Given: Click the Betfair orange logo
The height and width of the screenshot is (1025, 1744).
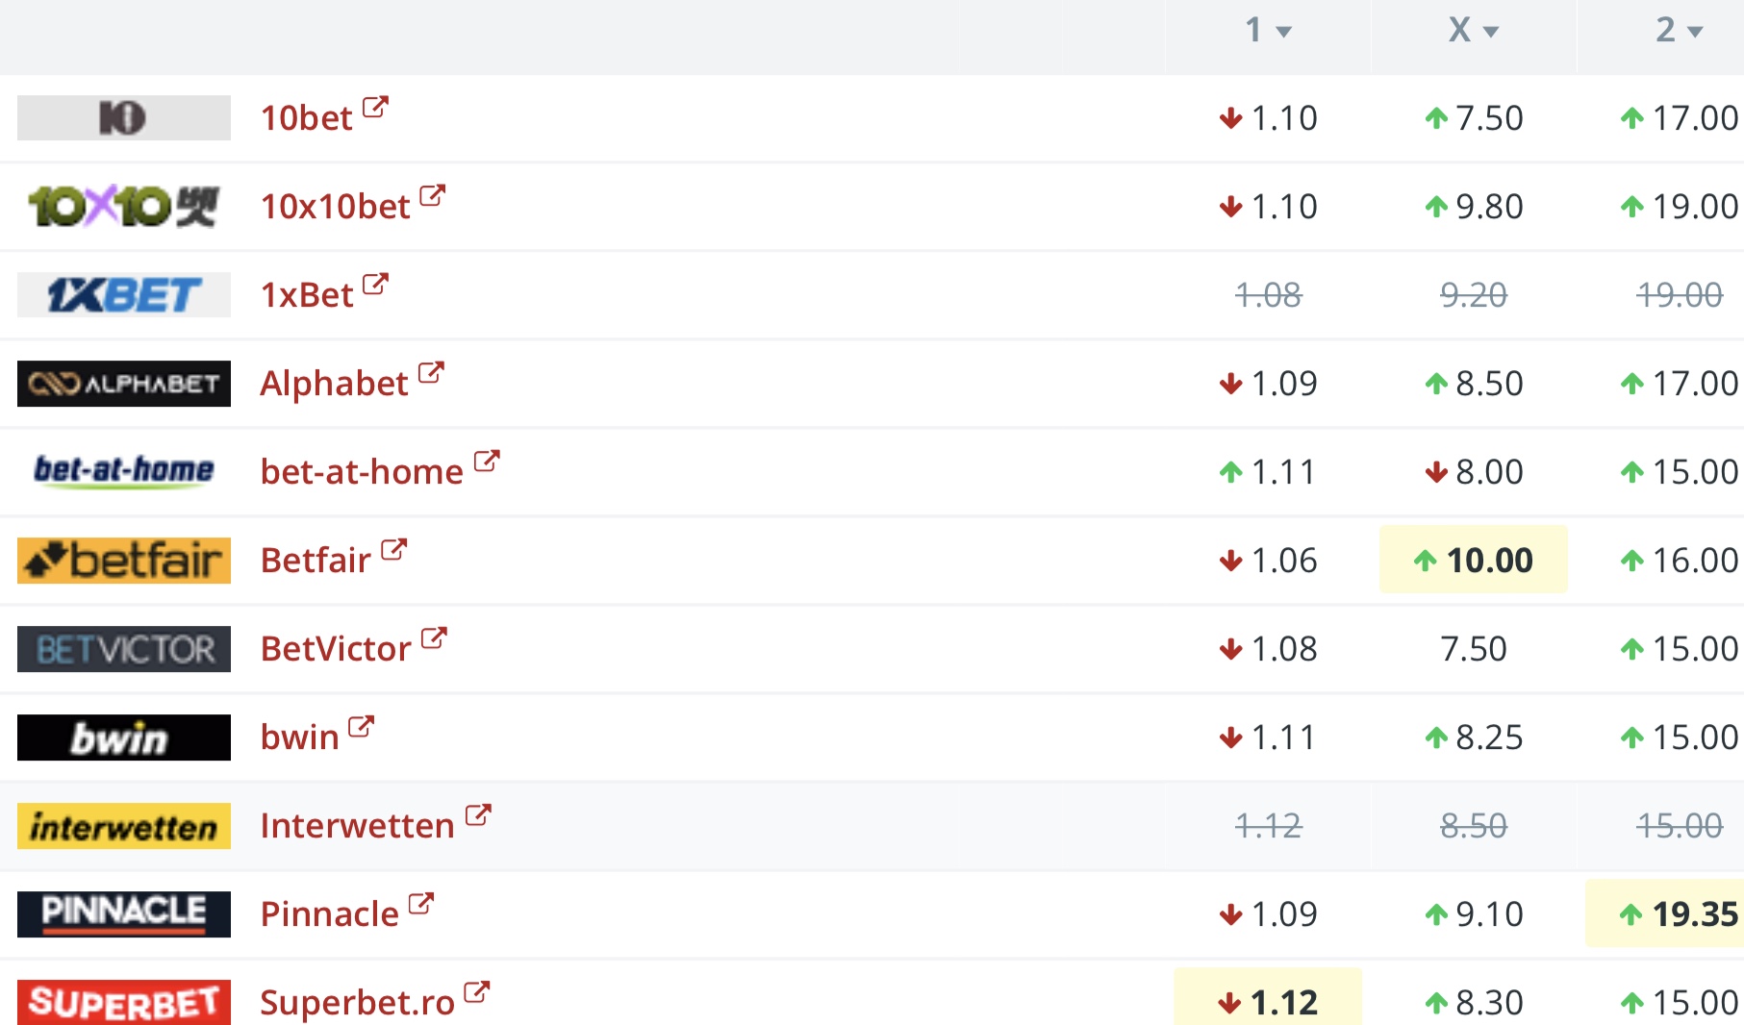Looking at the screenshot, I should pos(124,560).
